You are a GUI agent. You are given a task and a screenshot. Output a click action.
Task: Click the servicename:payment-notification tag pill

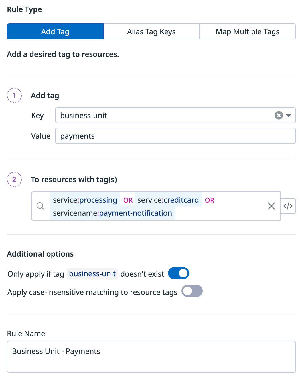pyautogui.click(x=112, y=213)
